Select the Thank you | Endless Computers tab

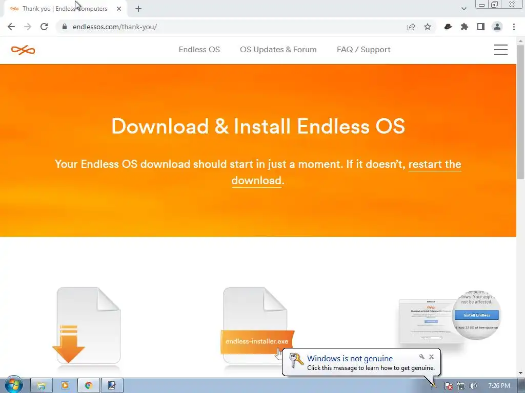65,9
